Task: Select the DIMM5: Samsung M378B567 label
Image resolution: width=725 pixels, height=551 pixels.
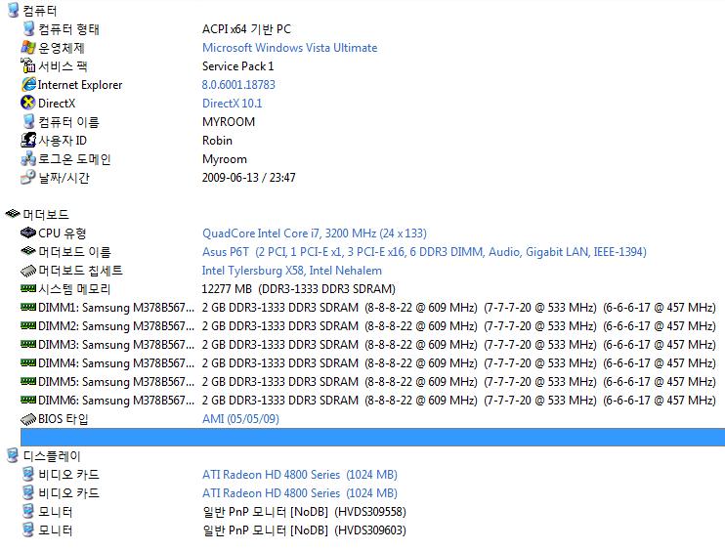Action: [x=116, y=381]
